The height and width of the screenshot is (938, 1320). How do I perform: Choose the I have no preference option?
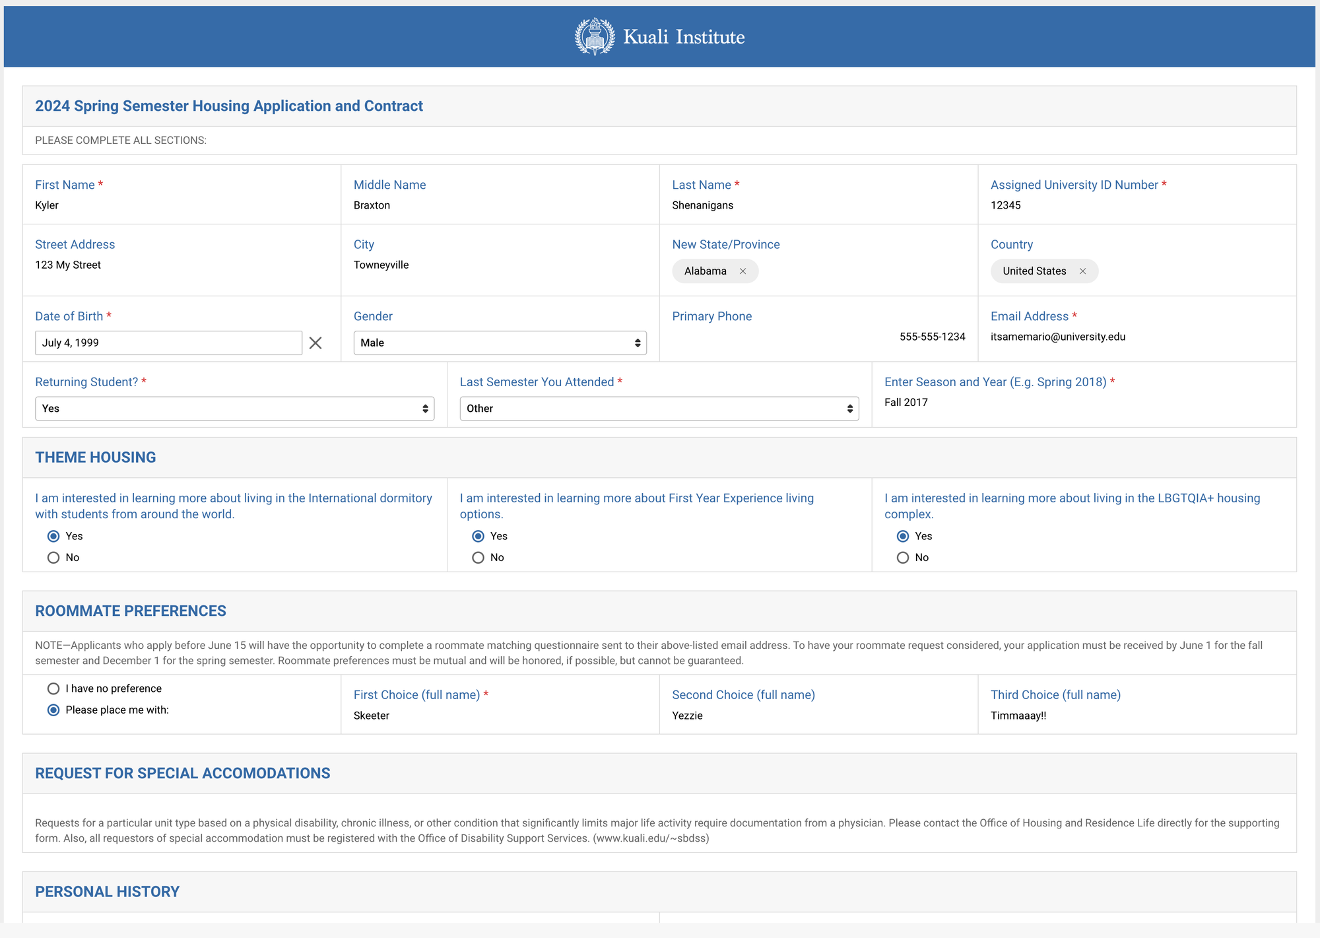click(53, 688)
